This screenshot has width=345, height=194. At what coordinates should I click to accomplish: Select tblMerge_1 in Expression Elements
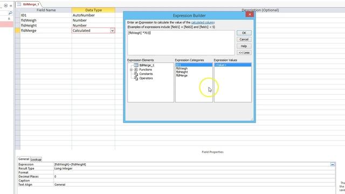coord(147,65)
